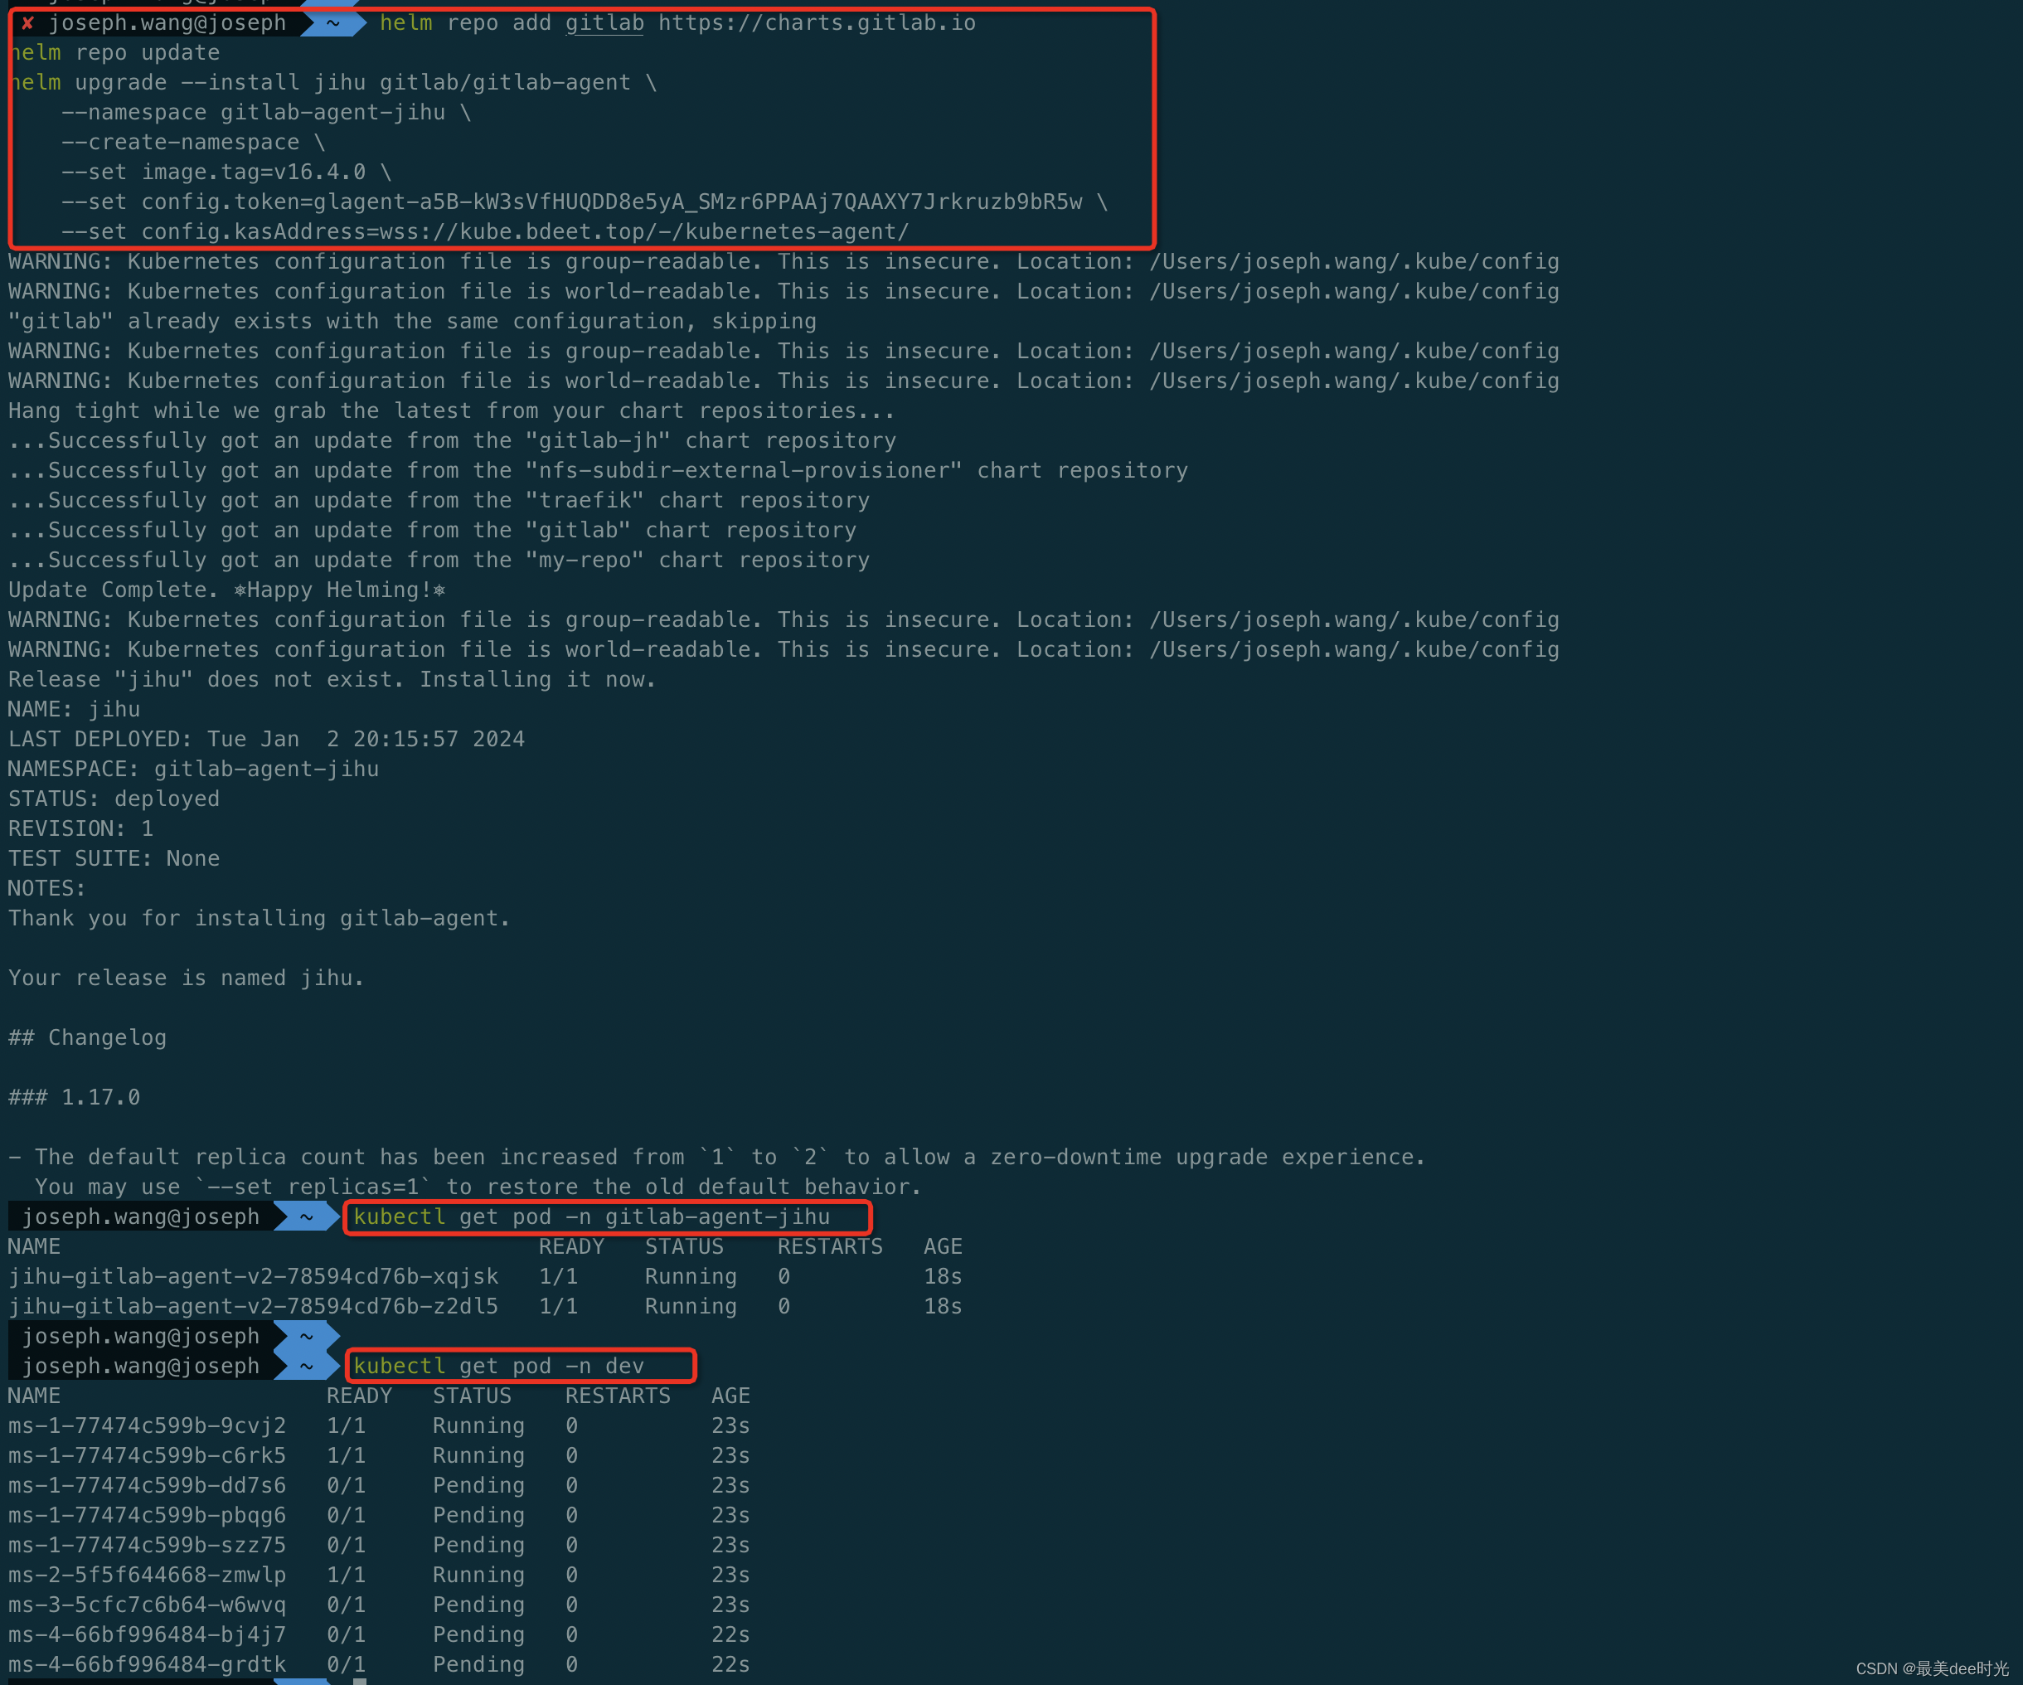Image resolution: width=2023 pixels, height=1685 pixels.
Task: Click the "gitlab-jh" chart repository line
Action: point(453,441)
